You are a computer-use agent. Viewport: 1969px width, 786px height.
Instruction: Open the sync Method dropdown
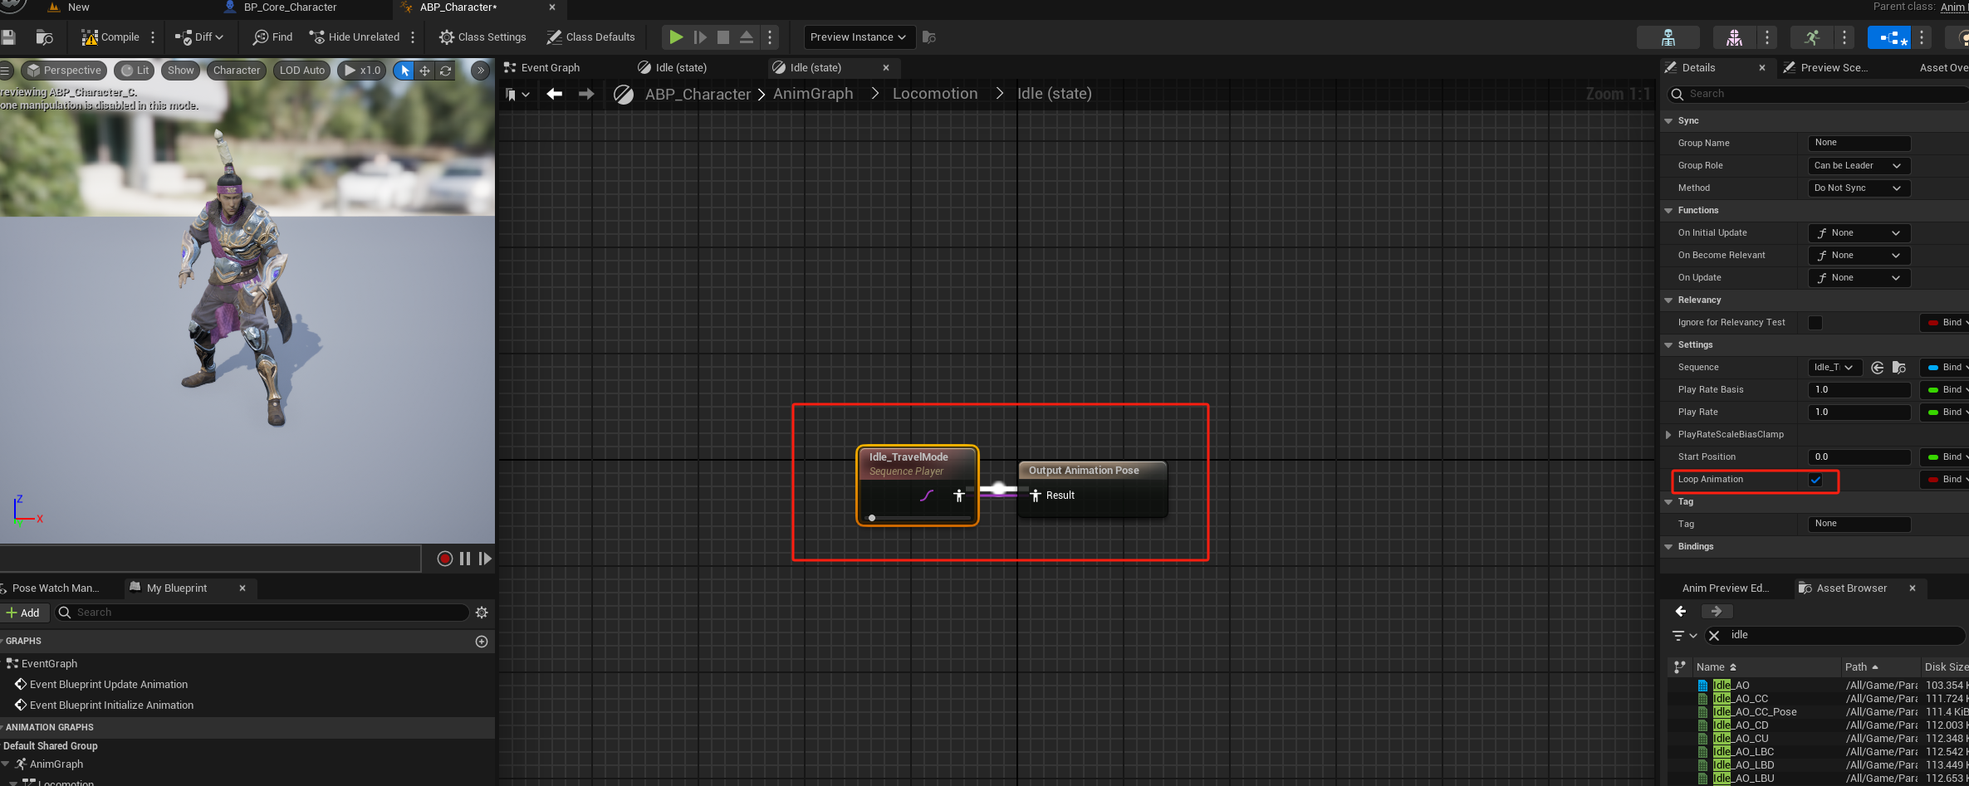coord(1859,188)
